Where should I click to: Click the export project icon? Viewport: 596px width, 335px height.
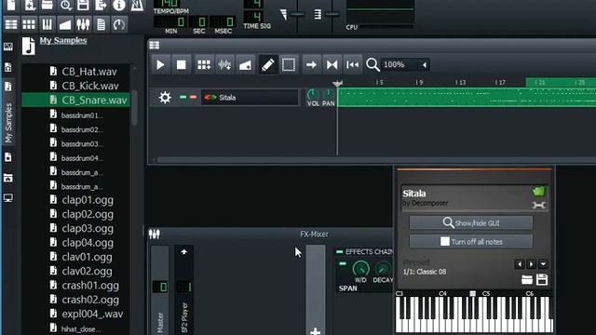click(102, 6)
